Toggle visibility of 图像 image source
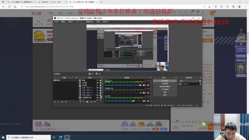The image size is (249, 140). point(97,80)
